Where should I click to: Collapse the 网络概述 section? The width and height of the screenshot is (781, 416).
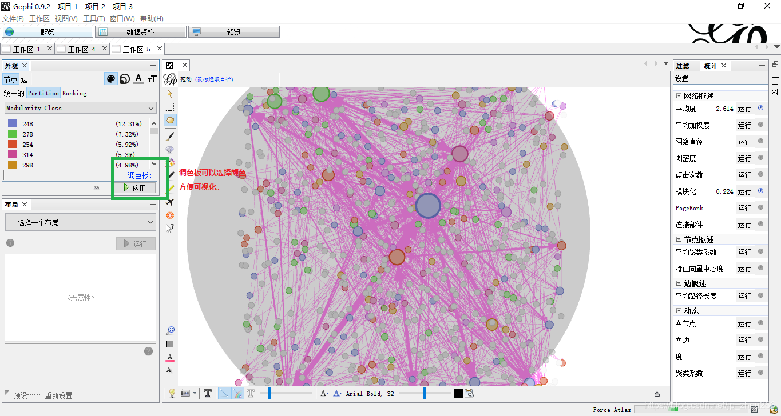[679, 96]
